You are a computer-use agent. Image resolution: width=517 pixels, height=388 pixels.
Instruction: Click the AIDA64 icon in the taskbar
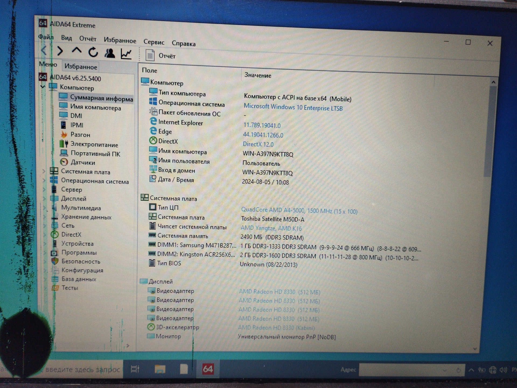tap(208, 369)
